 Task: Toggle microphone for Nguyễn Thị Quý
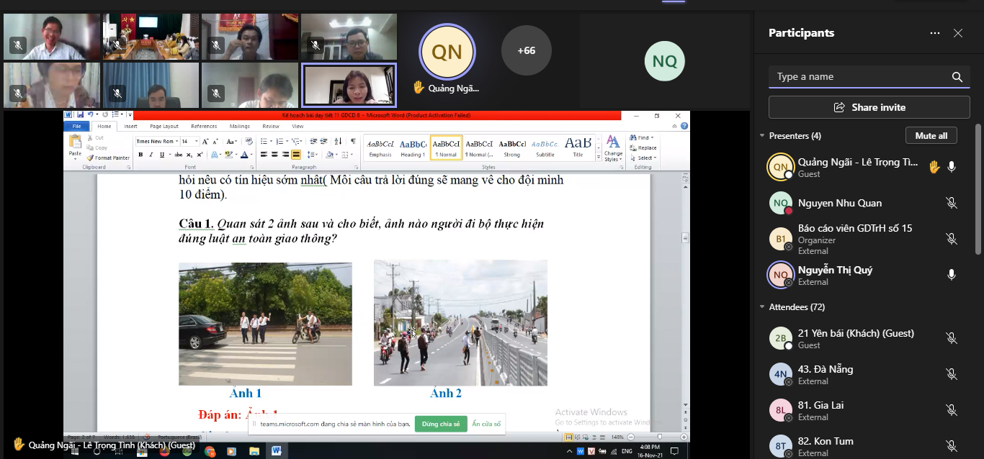pos(952,275)
